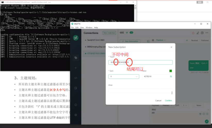Click the 2021-07-10 21:04:00 timestamp

(200, 73)
